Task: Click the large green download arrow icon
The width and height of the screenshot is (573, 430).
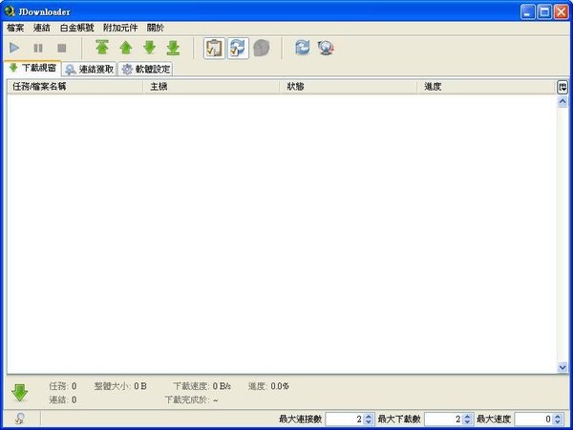Action: click(x=20, y=393)
